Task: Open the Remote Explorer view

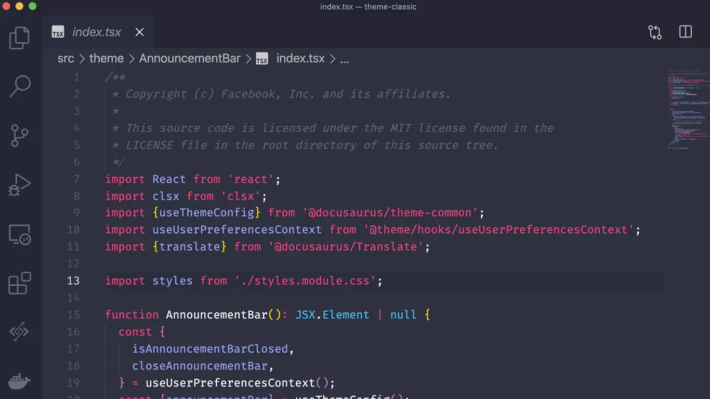Action: 20,235
